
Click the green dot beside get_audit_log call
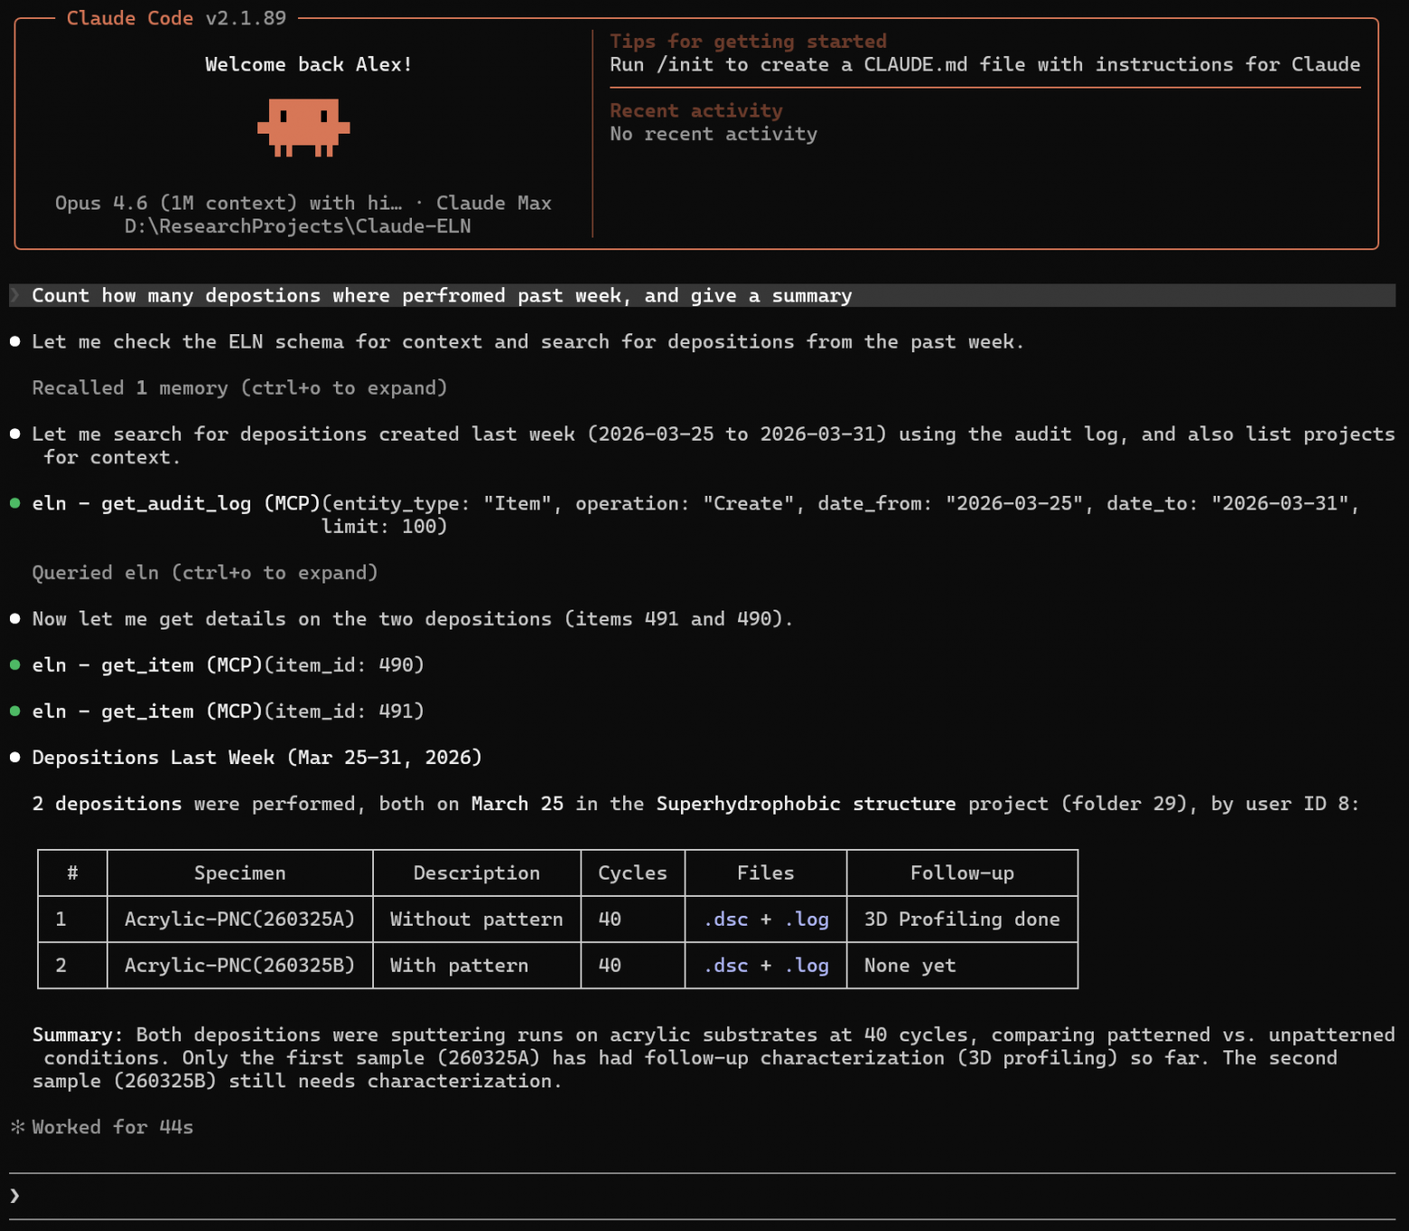(x=15, y=503)
